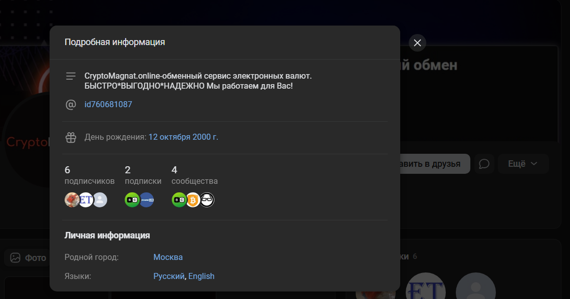
Task: Click the birthday 12 октября 2000 г. link
Action: coord(183,137)
